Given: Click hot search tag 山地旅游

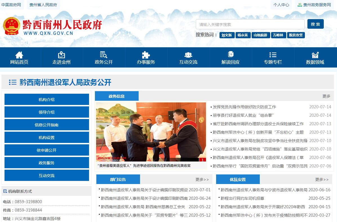Looking at the screenshot, I should tap(260, 35).
